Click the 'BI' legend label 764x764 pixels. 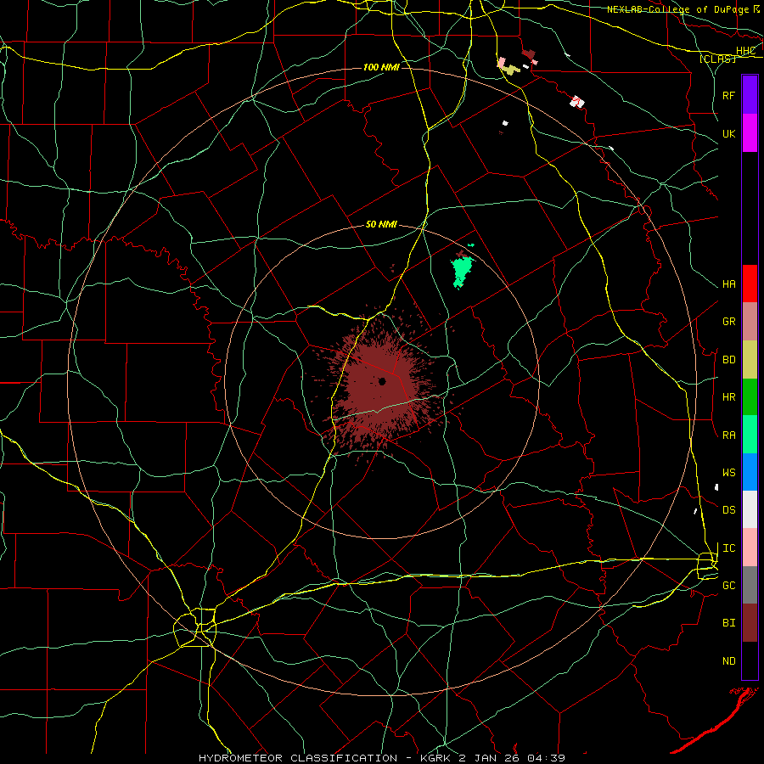(729, 623)
